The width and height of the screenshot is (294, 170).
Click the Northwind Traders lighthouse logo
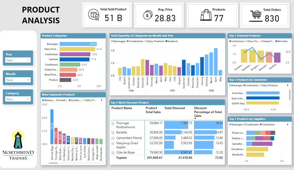click(x=18, y=144)
